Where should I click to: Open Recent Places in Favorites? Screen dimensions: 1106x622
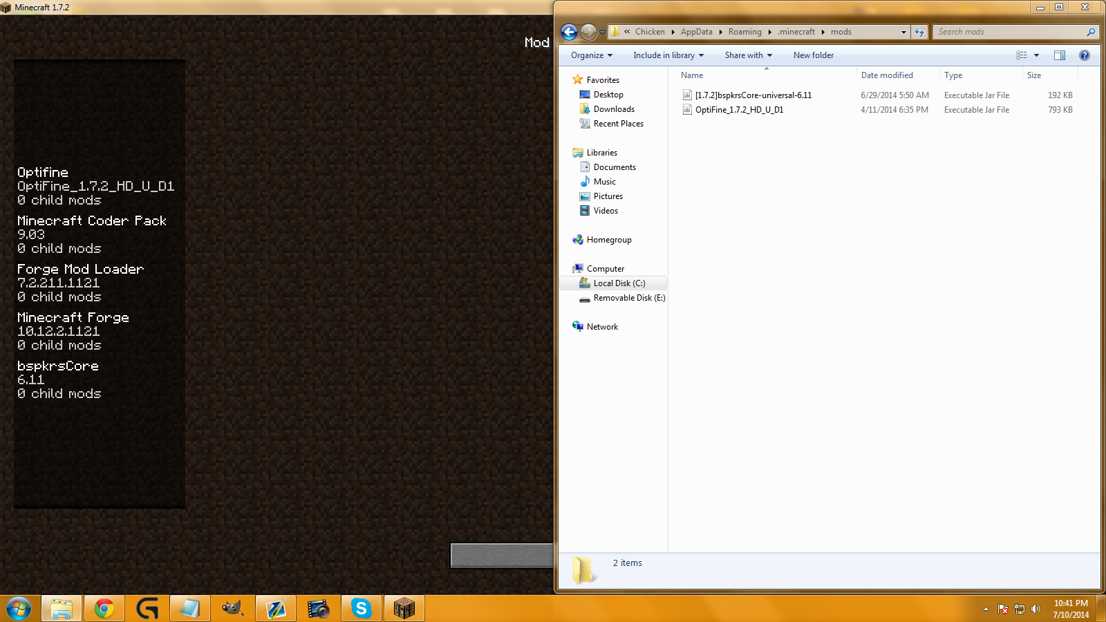tap(618, 124)
